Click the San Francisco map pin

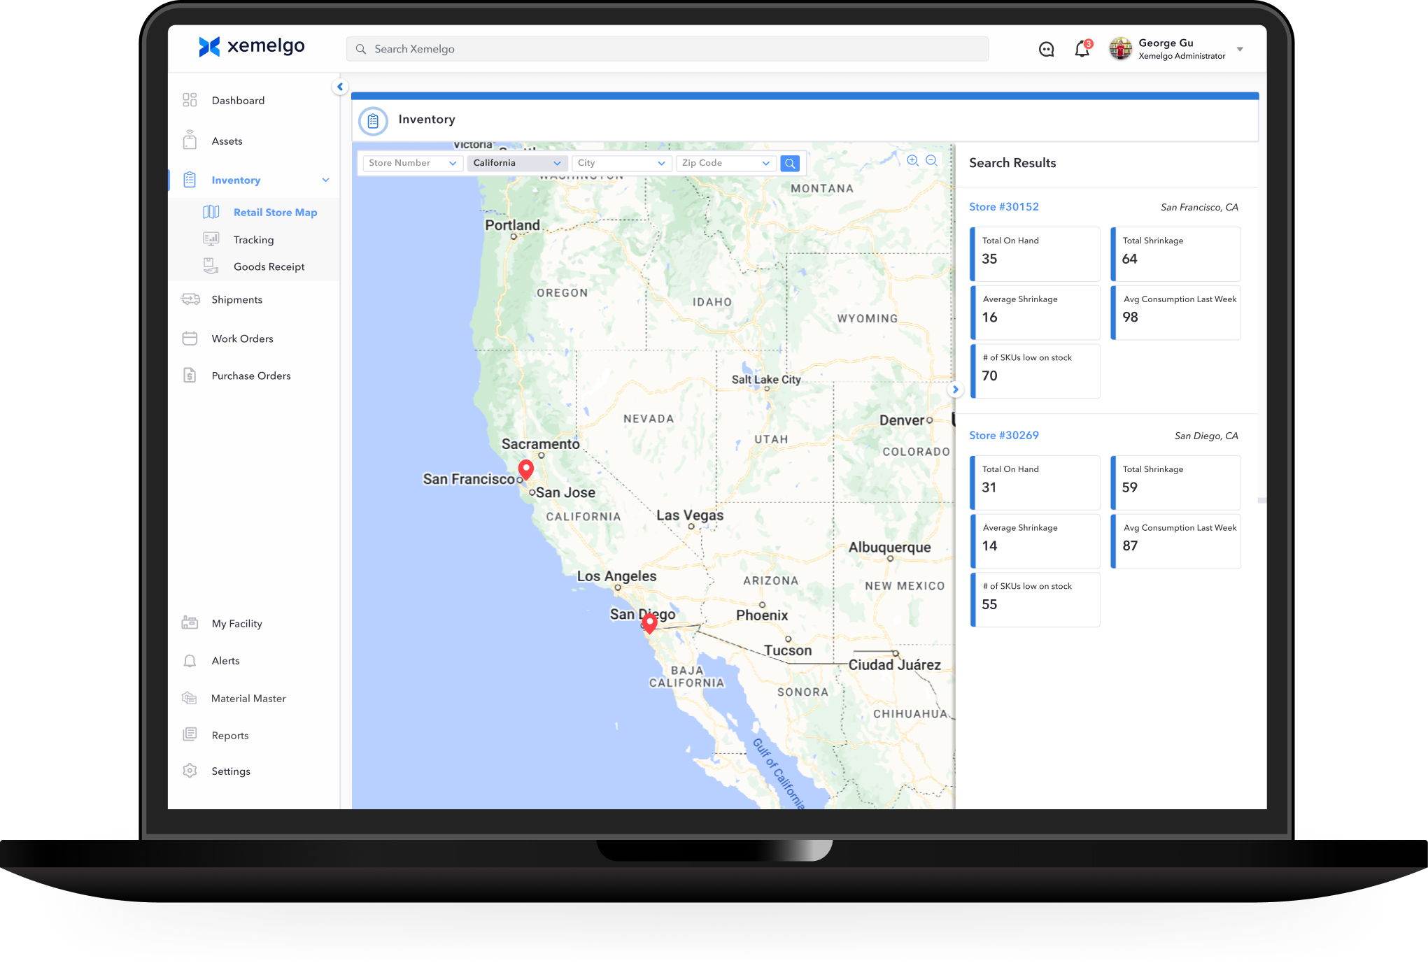click(526, 469)
